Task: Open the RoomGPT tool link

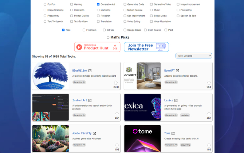Action: tap(169, 70)
